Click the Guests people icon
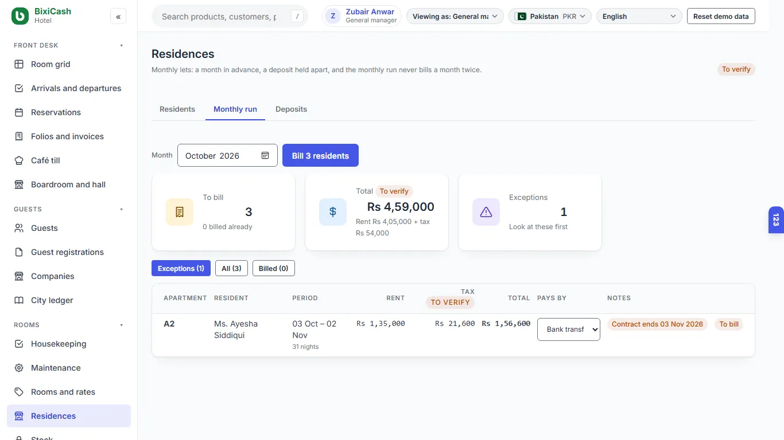Image resolution: width=784 pixels, height=440 pixels. coord(19,228)
